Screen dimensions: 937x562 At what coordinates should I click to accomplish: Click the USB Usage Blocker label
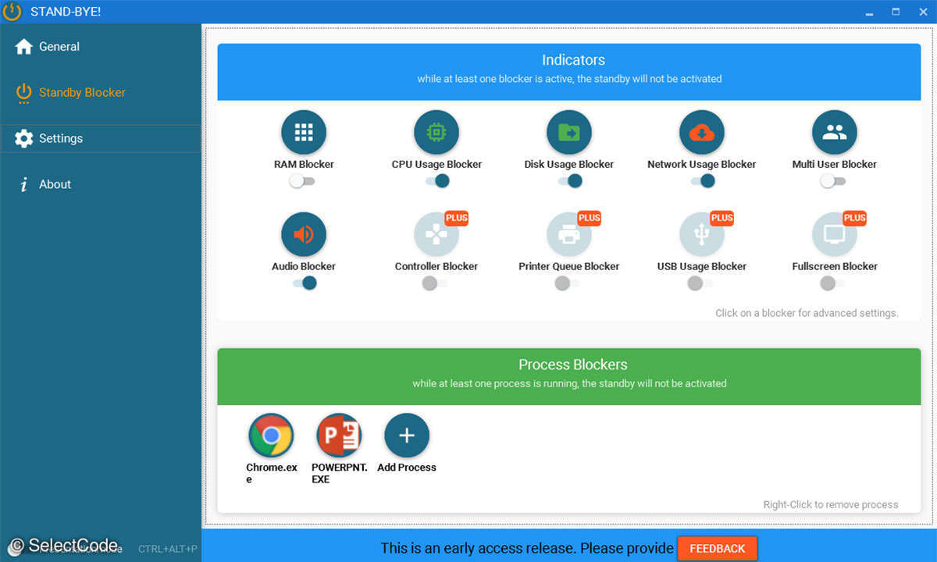[702, 267]
